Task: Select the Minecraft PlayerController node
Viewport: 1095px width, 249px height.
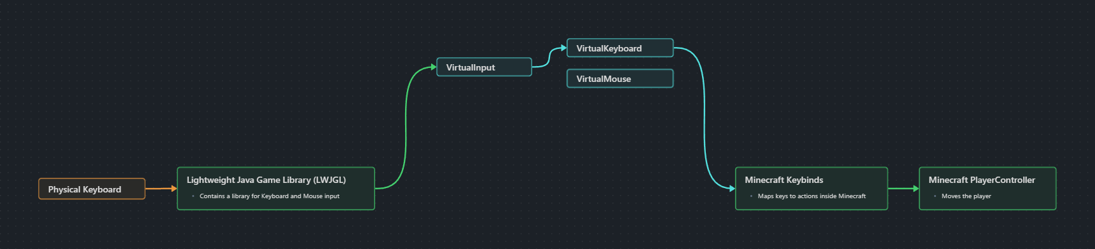Action: pyautogui.click(x=988, y=189)
